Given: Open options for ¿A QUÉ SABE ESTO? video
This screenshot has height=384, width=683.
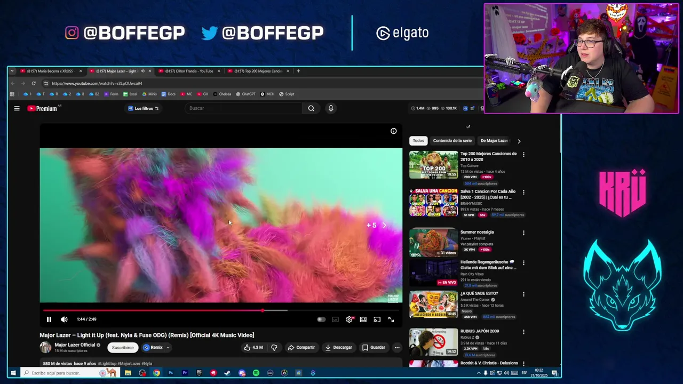Looking at the screenshot, I should click(523, 294).
